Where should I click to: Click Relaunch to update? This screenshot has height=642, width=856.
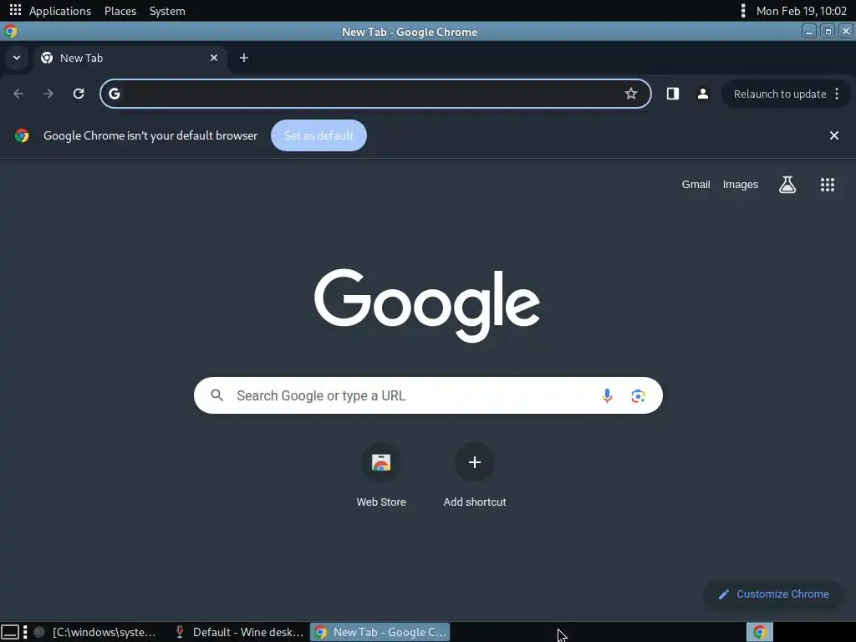pos(780,94)
